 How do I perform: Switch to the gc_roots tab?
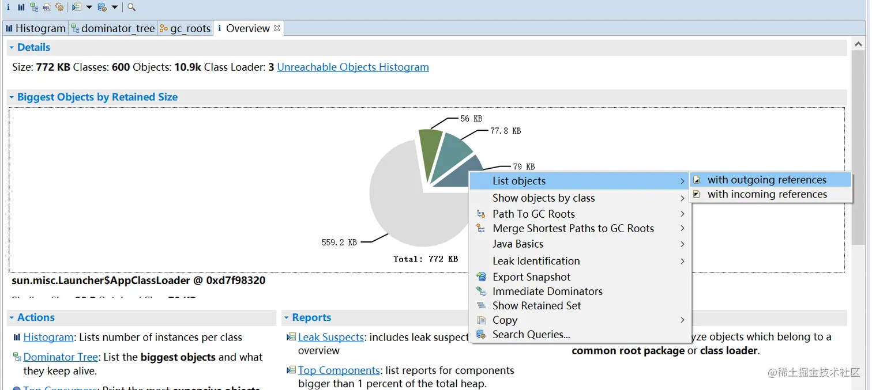[x=185, y=28]
